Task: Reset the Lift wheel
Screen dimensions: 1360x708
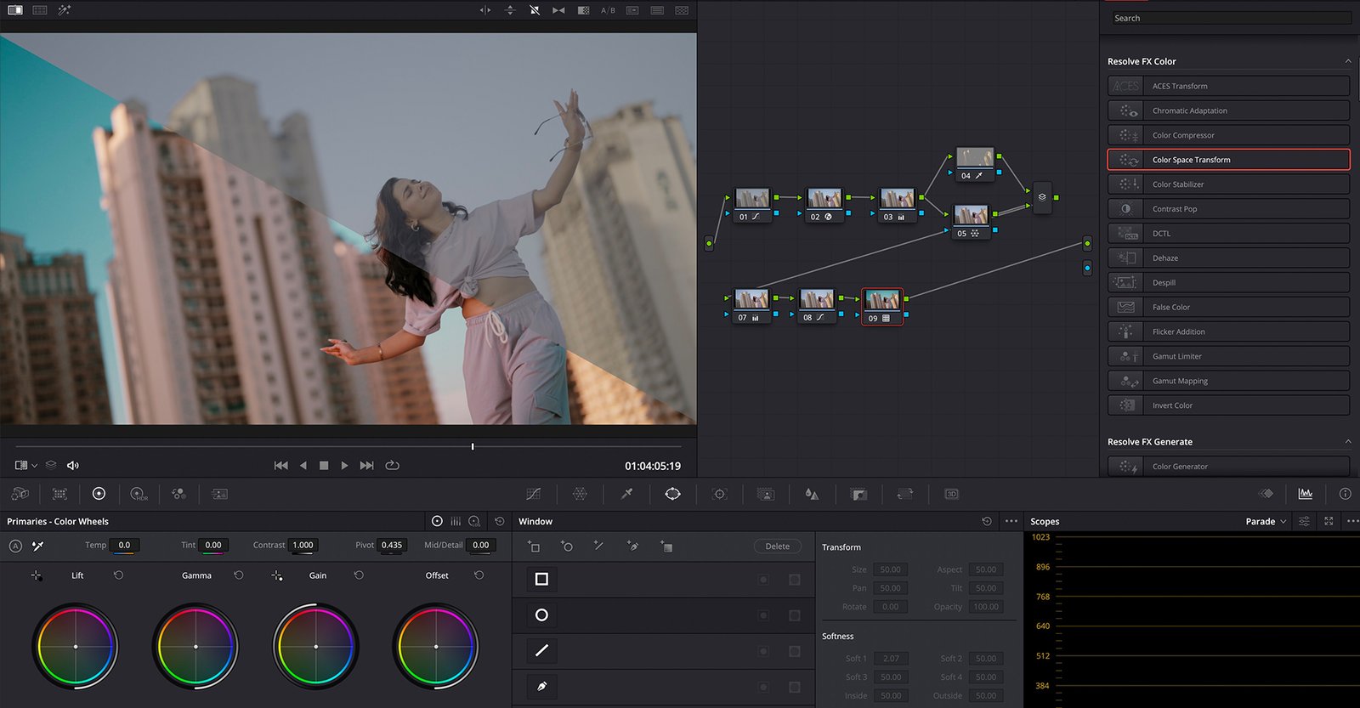Action: click(118, 575)
